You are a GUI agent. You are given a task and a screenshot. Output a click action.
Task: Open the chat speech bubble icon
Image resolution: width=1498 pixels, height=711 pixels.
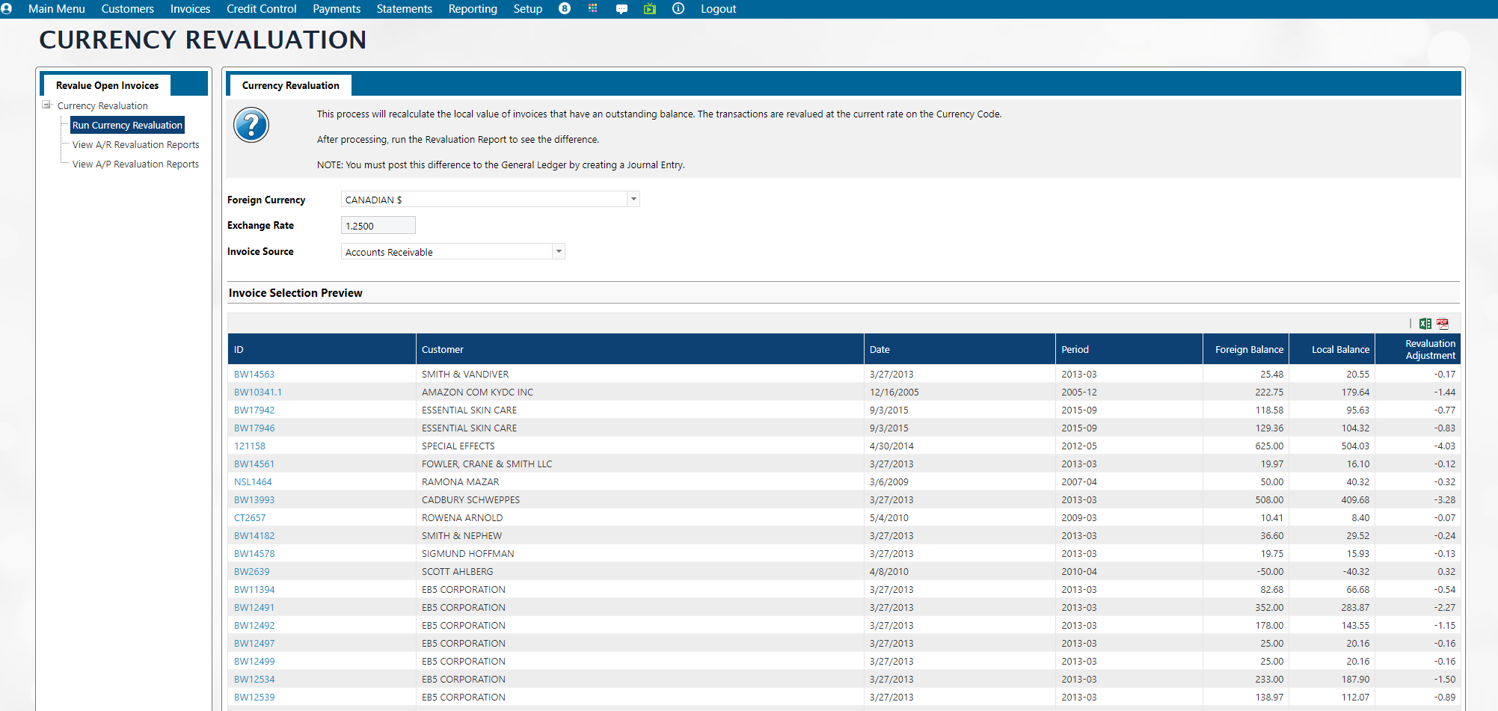(x=621, y=9)
